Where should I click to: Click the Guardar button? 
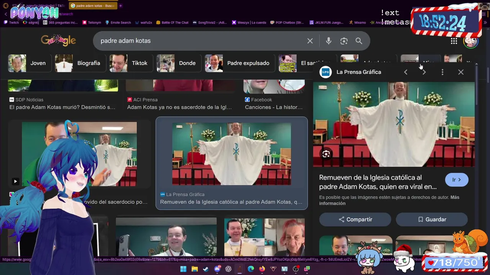(432, 219)
